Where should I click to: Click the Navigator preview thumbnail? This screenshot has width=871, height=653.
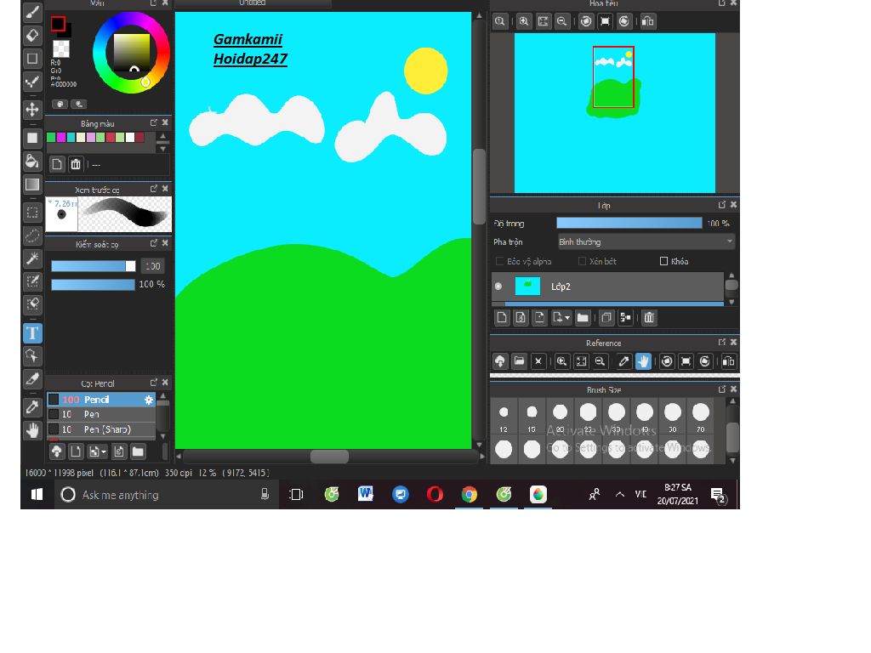click(615, 113)
